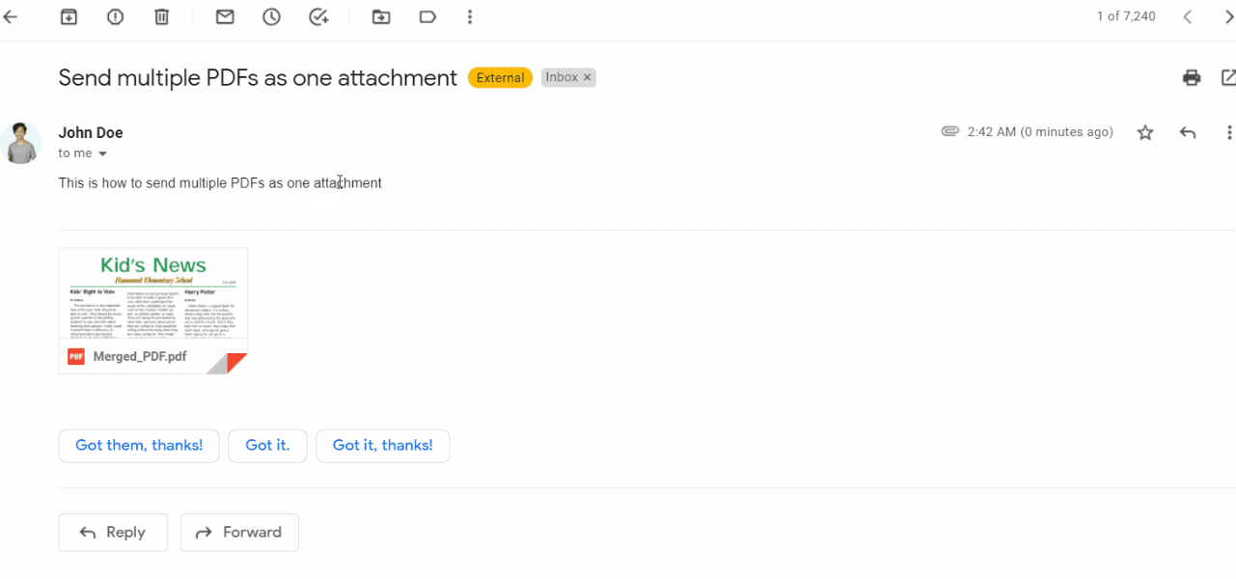Mark the email as unread
The width and height of the screenshot is (1236, 579).
click(x=224, y=16)
